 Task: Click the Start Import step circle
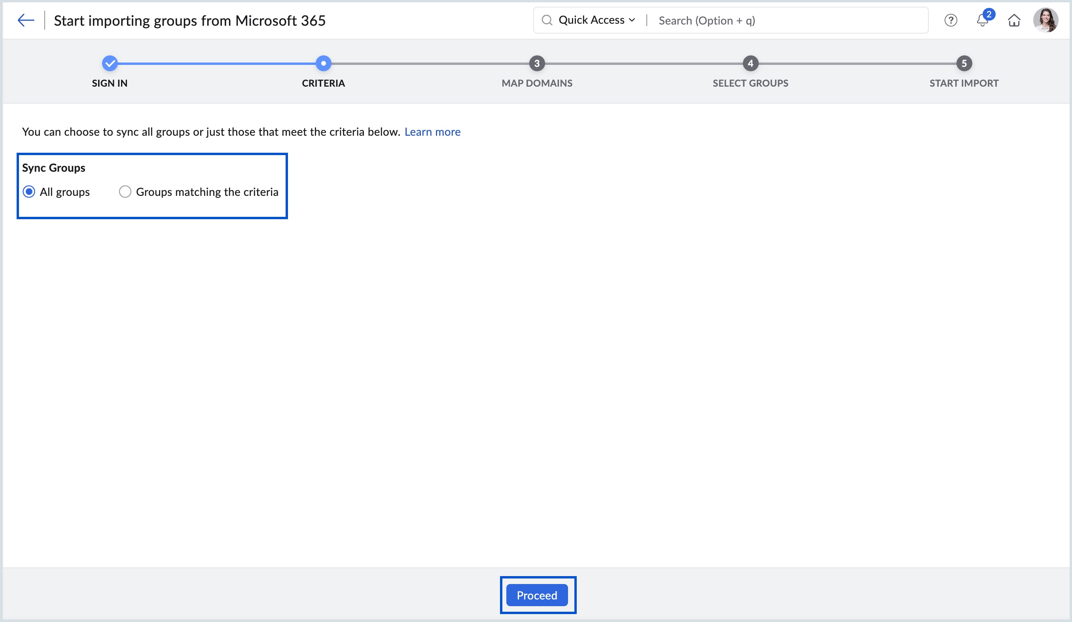pos(964,64)
